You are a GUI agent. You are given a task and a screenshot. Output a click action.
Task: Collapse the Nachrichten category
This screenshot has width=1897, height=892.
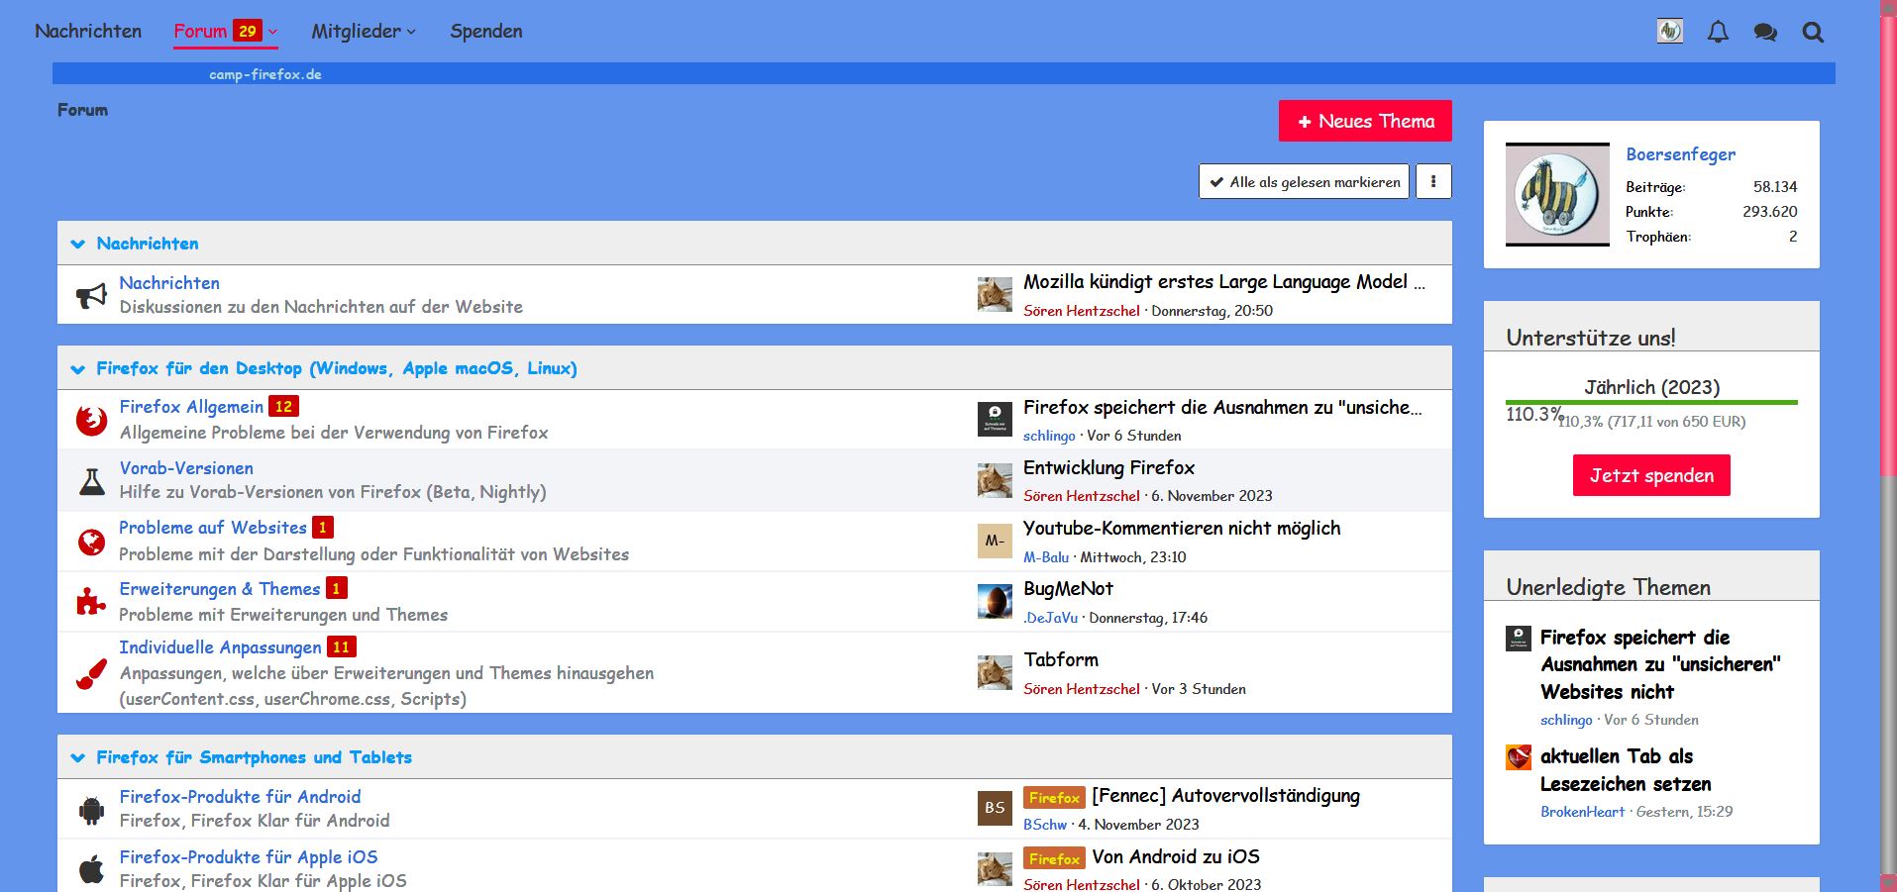78,244
